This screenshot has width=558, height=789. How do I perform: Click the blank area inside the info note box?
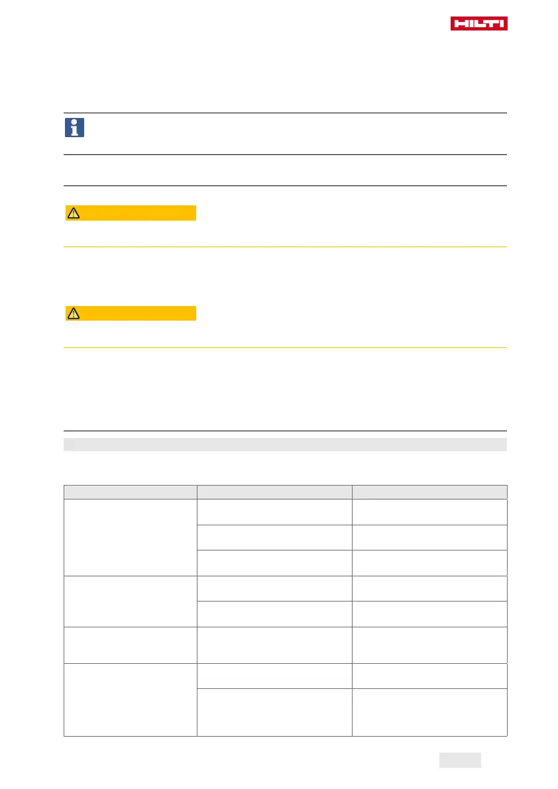click(x=297, y=134)
